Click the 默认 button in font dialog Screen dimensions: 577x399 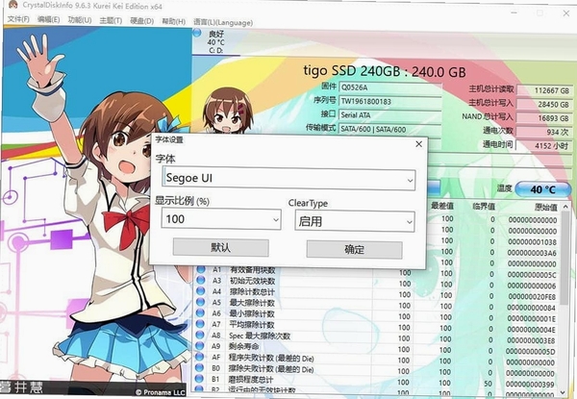(221, 247)
